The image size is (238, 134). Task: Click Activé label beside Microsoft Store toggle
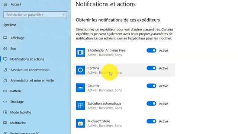tap(163, 121)
